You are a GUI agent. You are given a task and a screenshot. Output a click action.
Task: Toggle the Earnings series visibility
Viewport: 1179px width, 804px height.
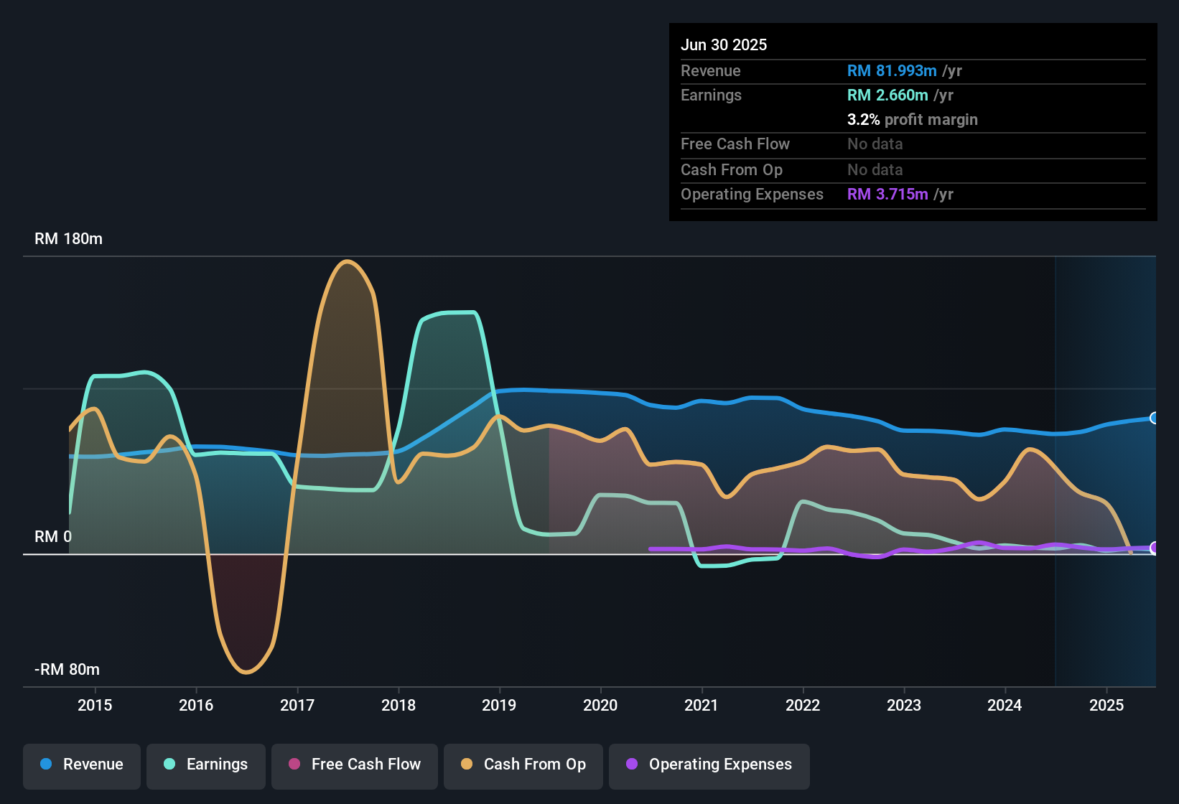point(206,765)
